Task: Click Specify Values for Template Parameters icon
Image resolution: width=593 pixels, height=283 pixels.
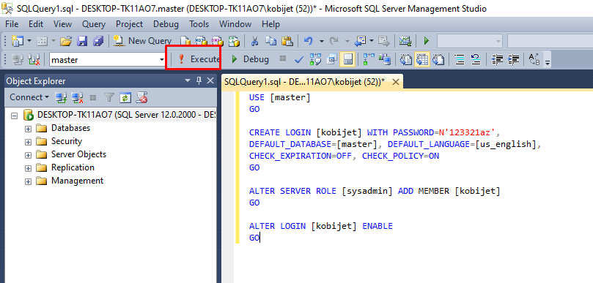Action: point(534,59)
